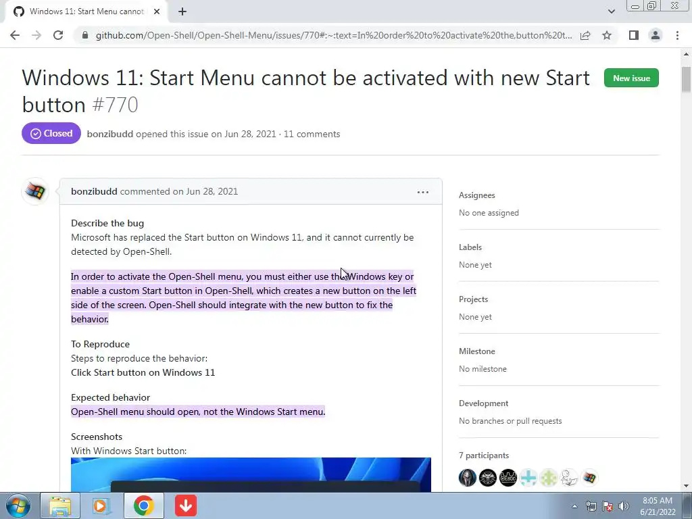Screen dimensions: 692x519
Task: Open the media player taskbar icon
Action: (101, 505)
